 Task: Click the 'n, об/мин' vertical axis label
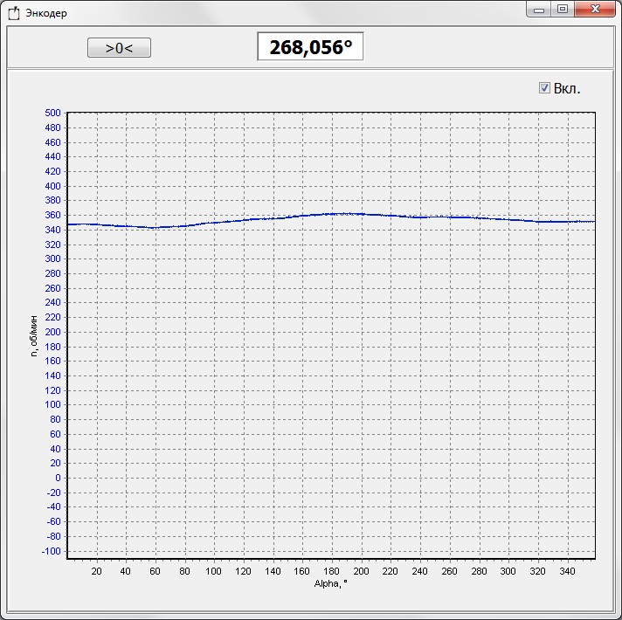[35, 336]
